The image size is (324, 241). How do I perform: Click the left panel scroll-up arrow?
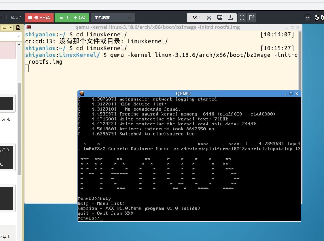pos(19,44)
